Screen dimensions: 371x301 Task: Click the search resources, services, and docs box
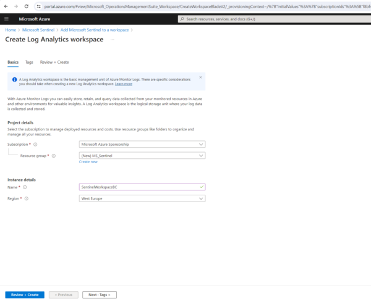[x=275, y=19]
